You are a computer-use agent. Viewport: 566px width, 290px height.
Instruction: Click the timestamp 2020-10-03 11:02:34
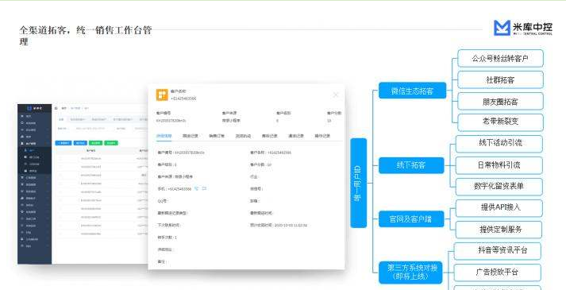tap(291, 226)
